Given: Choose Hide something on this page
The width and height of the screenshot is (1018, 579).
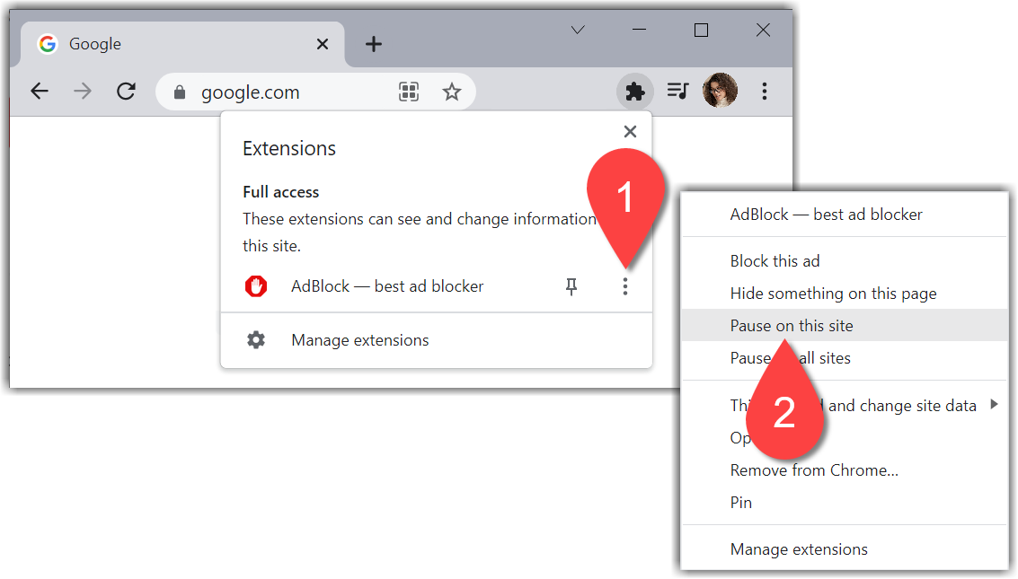Looking at the screenshot, I should click(845, 293).
